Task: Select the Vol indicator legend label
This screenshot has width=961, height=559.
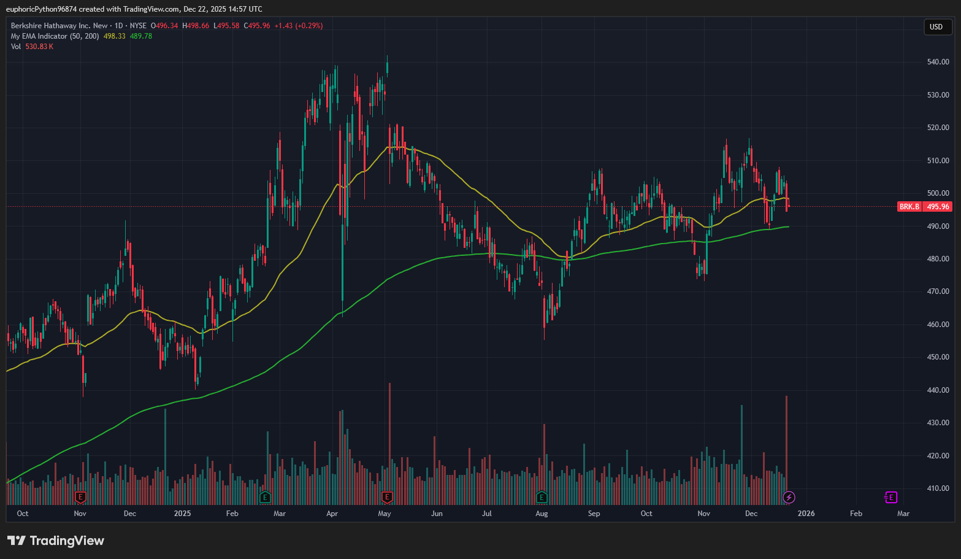Action: pos(16,47)
